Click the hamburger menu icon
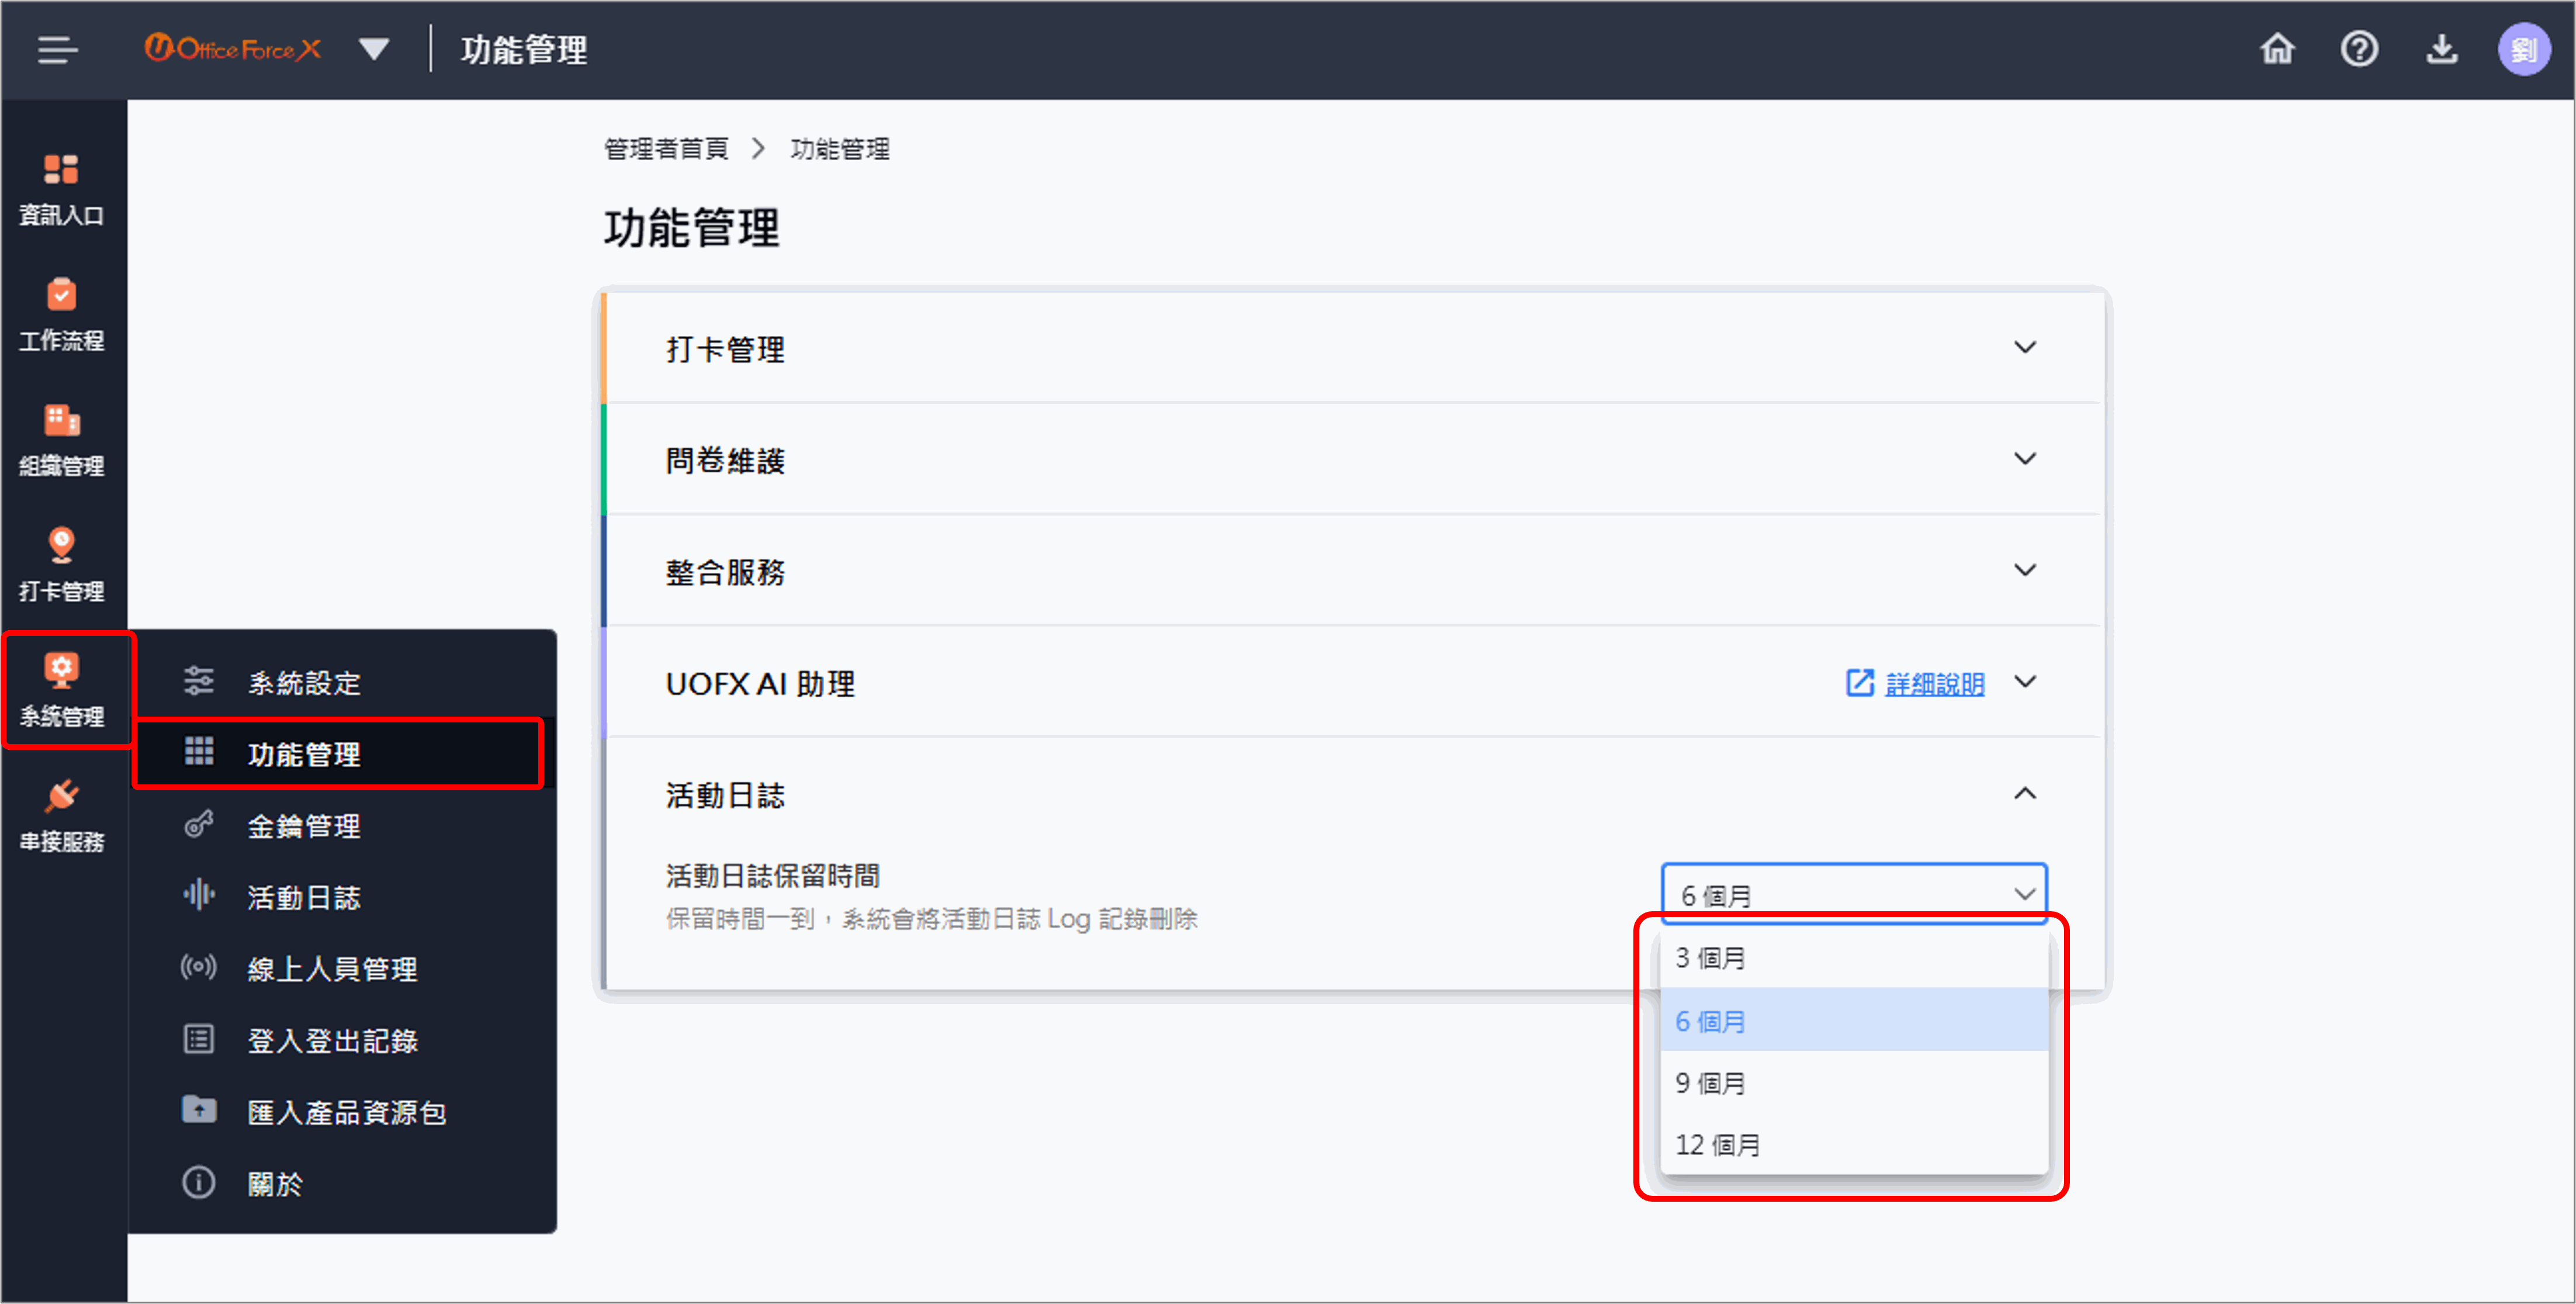The height and width of the screenshot is (1304, 2576). (57, 49)
